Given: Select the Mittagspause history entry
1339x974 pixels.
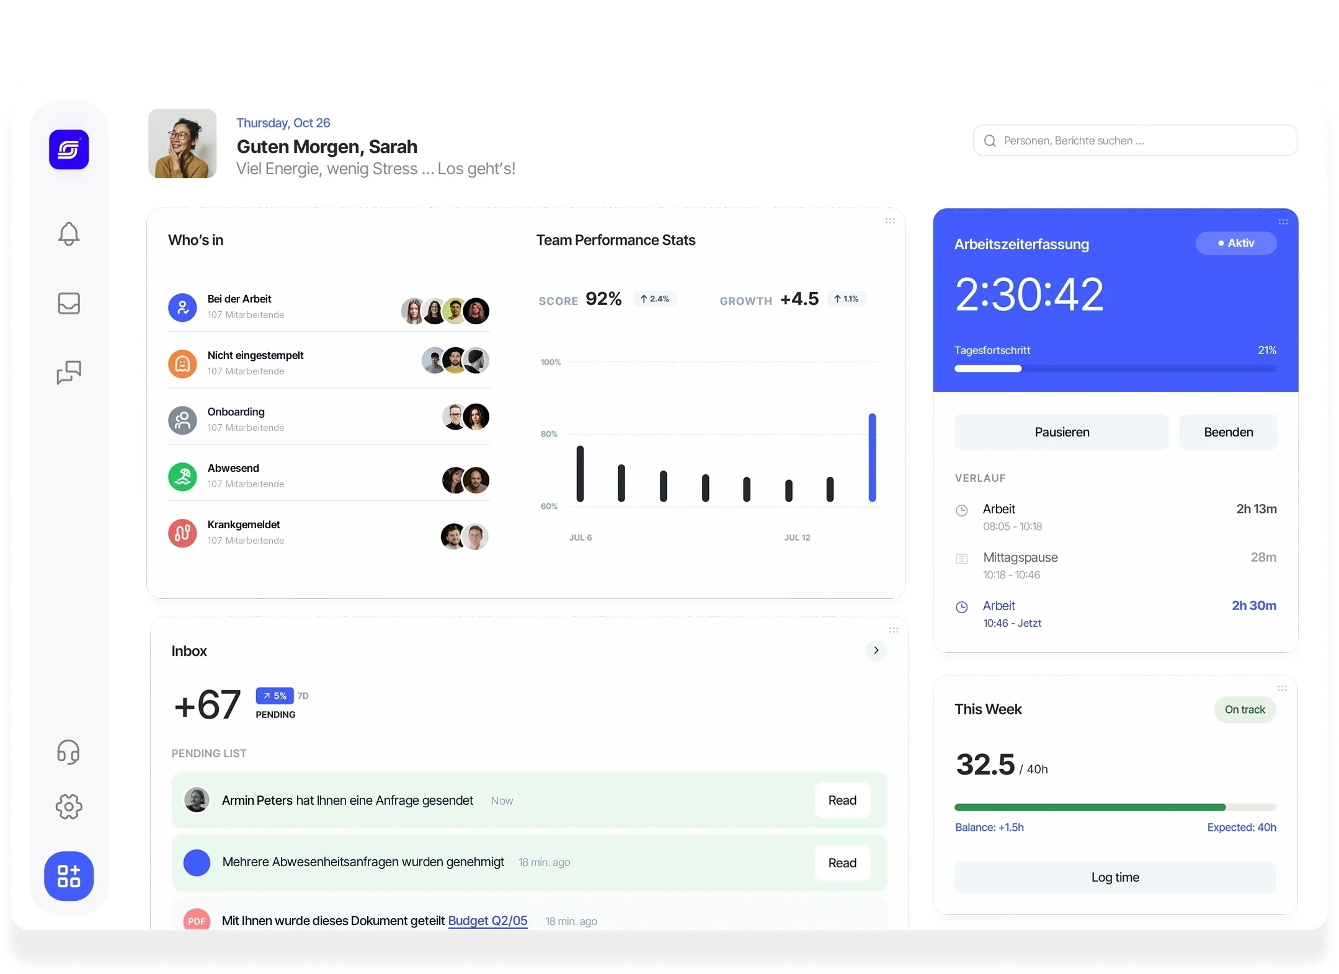Looking at the screenshot, I should [1115, 565].
